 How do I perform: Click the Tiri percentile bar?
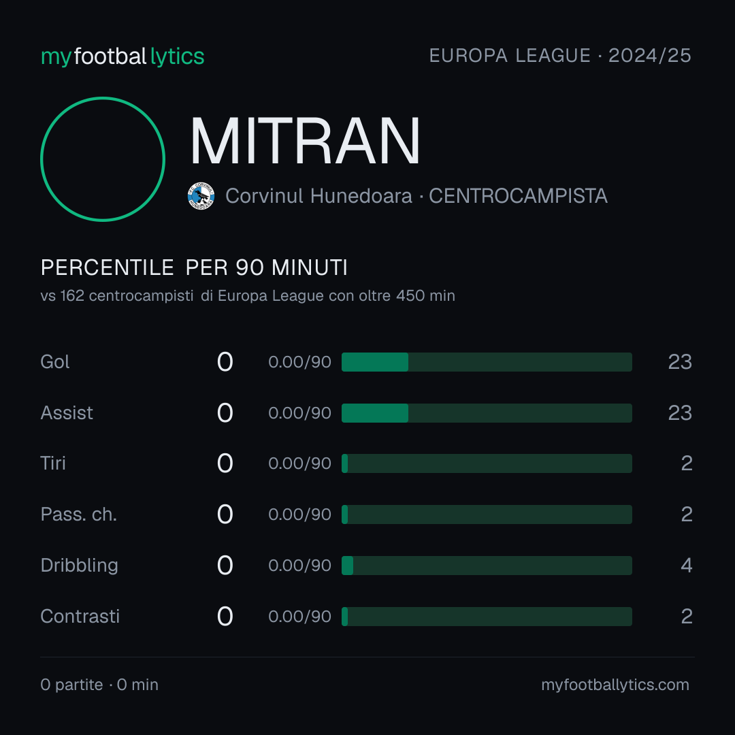[x=487, y=463]
